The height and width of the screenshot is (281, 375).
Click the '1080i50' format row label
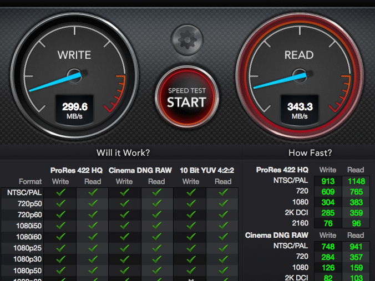pyautogui.click(x=29, y=226)
